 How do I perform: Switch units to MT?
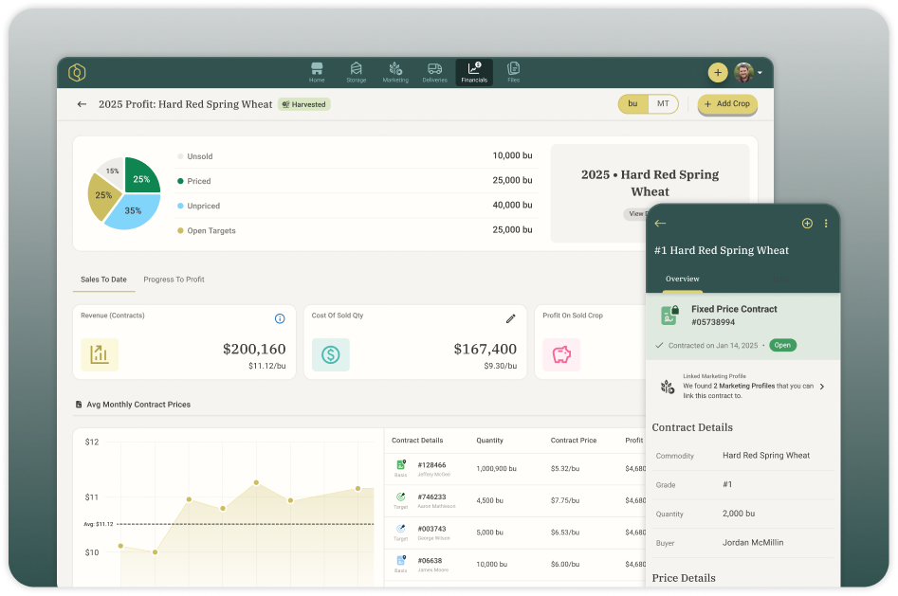pyautogui.click(x=663, y=104)
